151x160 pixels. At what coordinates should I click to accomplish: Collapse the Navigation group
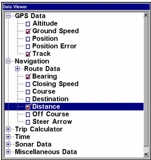[8, 61]
